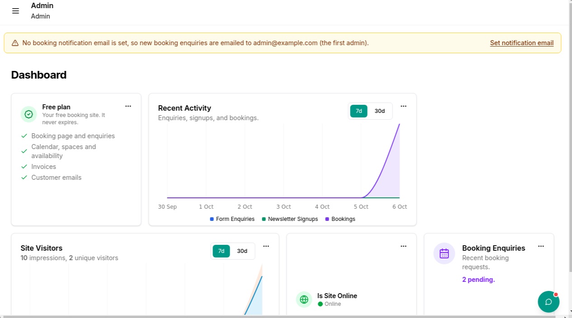Screen dimensions: 572x318
Task: Click the 30 Sep axis label
Action: pos(167,207)
